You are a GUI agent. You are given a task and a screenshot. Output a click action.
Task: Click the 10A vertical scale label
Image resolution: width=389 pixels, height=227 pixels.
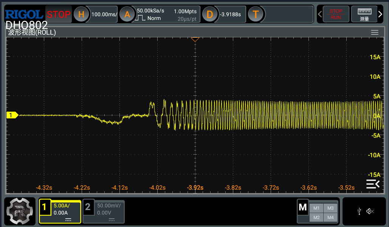[x=375, y=77]
